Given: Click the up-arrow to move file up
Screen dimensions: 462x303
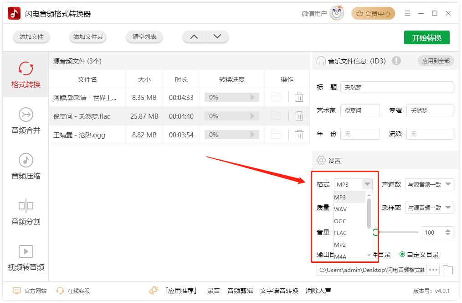Looking at the screenshot, I should (x=194, y=37).
